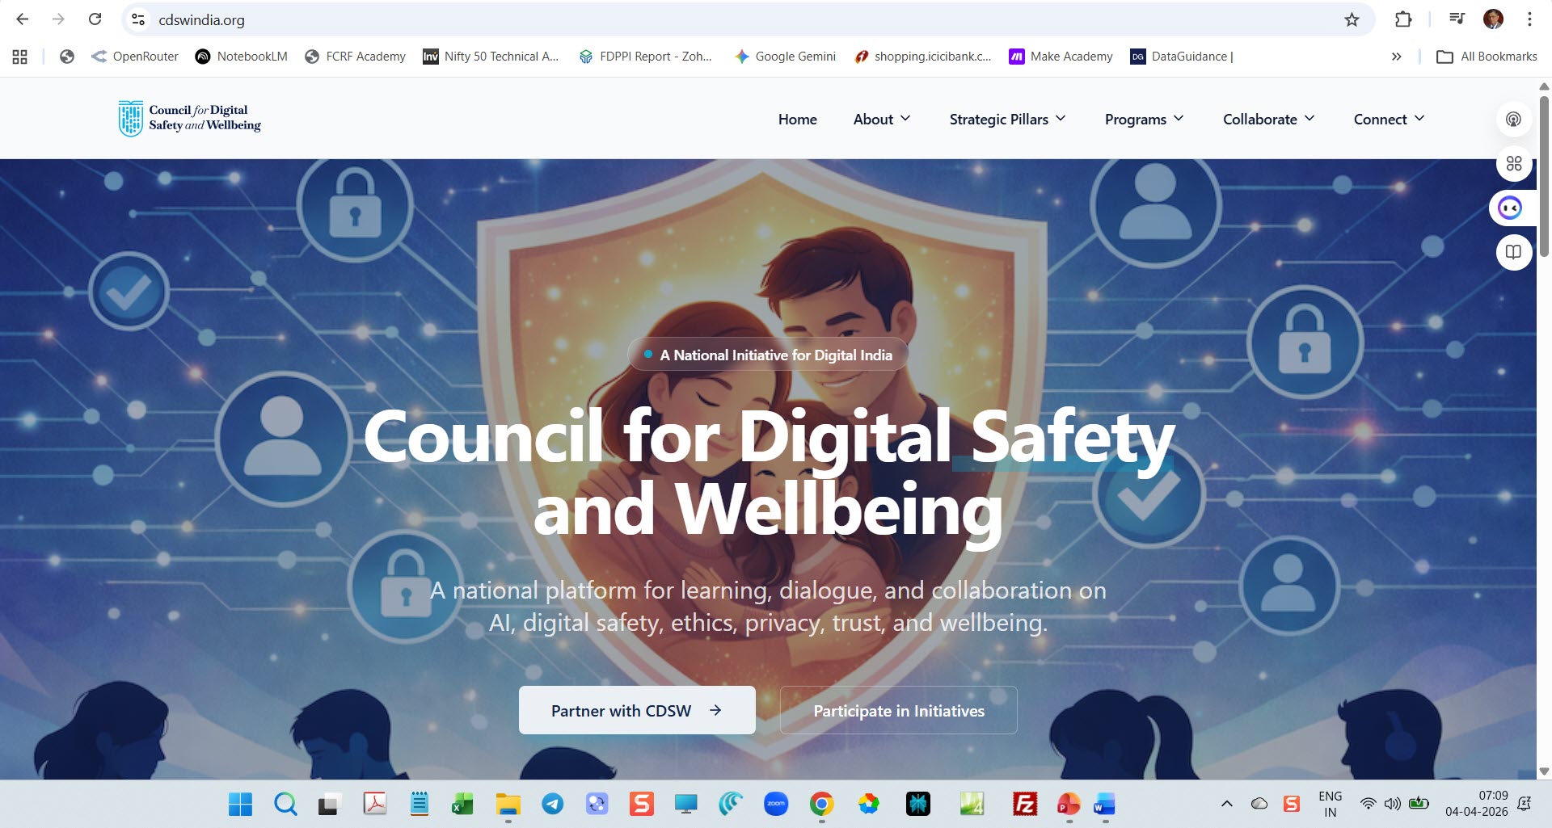The image size is (1552, 828).
Task: Expand the Collaborate navigation menu
Action: 1267,119
